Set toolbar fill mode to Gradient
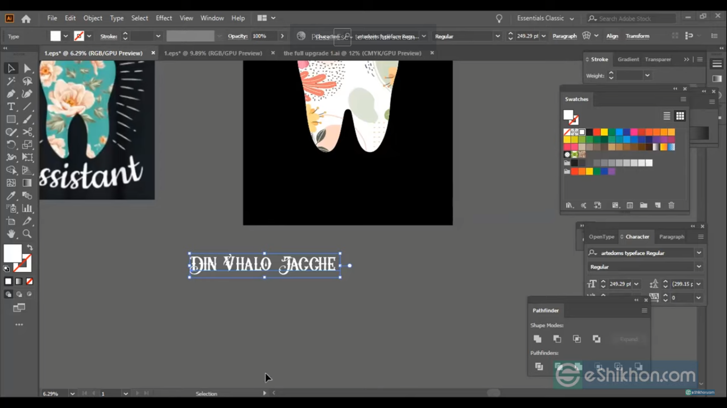727x408 pixels. tap(19, 281)
